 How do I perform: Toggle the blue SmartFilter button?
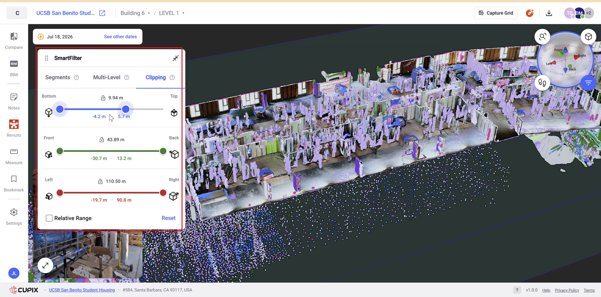[588, 83]
